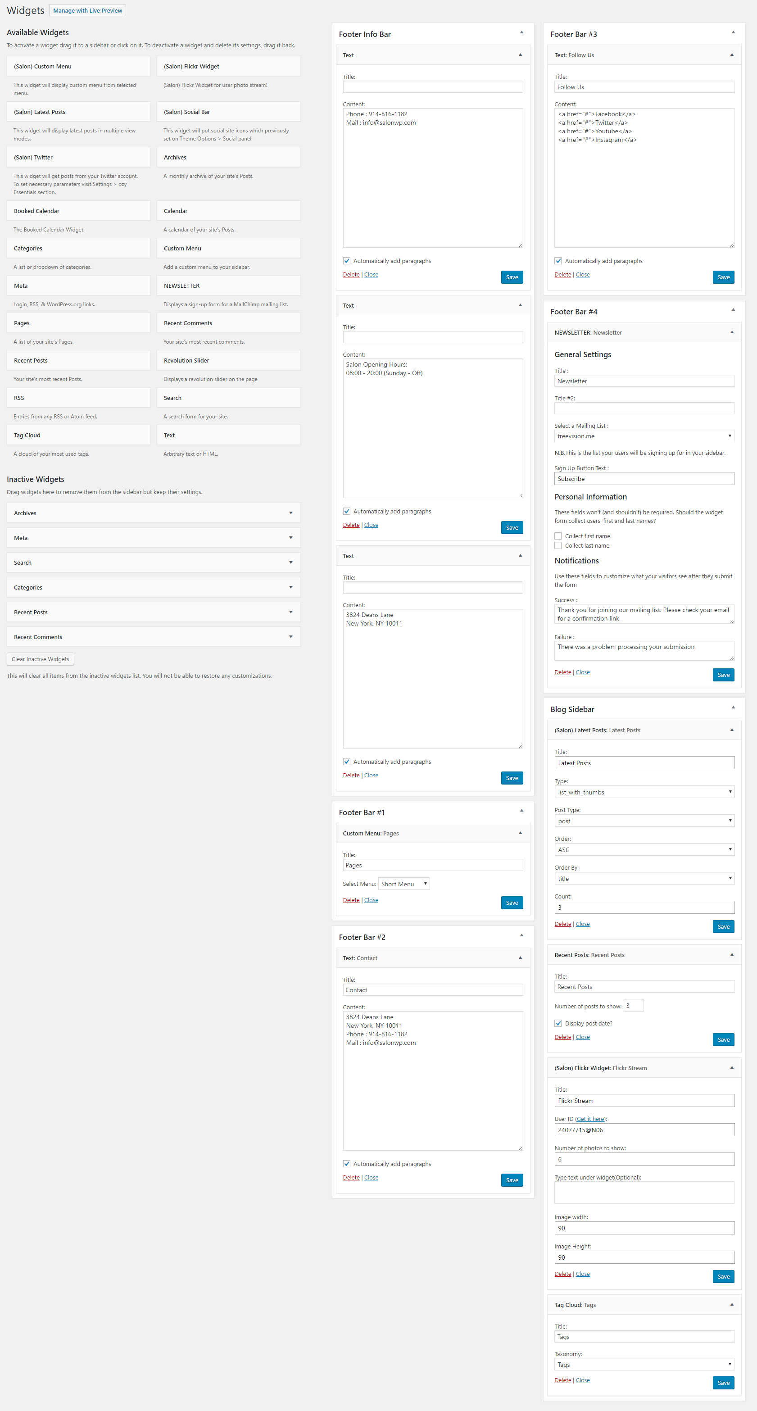Collapse the Footer Bar #4 panel arrow

[x=732, y=310]
